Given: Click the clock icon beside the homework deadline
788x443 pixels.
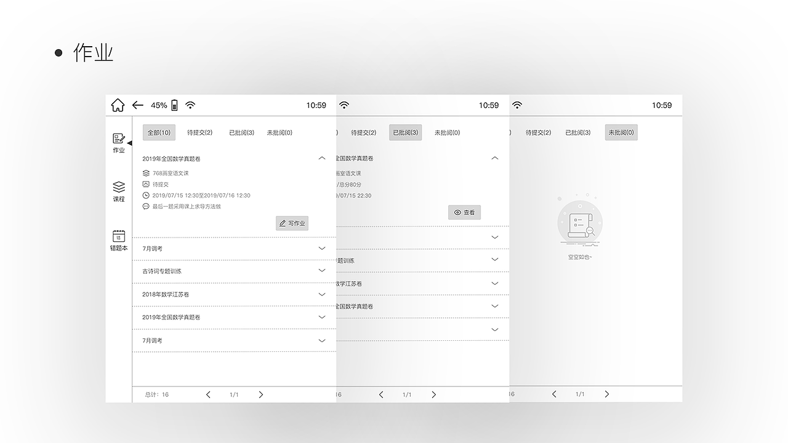Looking at the screenshot, I should (147, 196).
